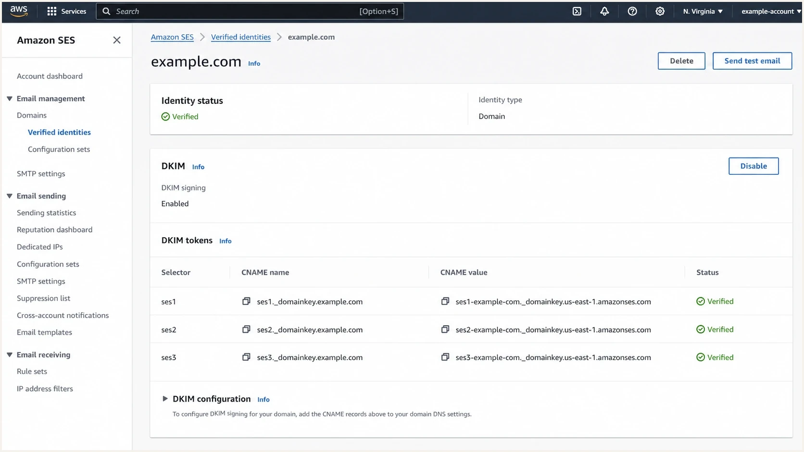Screen dimensions: 804x452
Task: Expand the DKIM configuration section
Action: [x=165, y=399]
